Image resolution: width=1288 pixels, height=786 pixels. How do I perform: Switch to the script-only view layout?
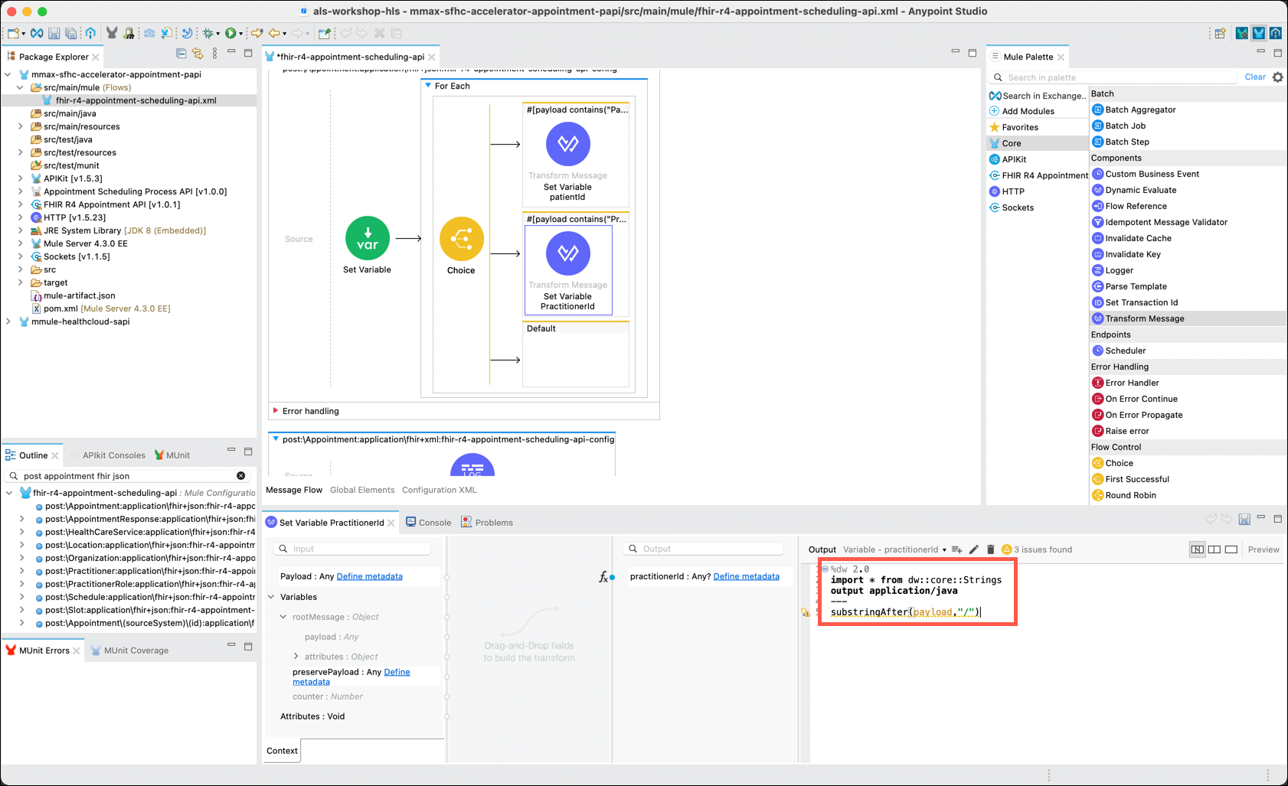[x=1231, y=550]
